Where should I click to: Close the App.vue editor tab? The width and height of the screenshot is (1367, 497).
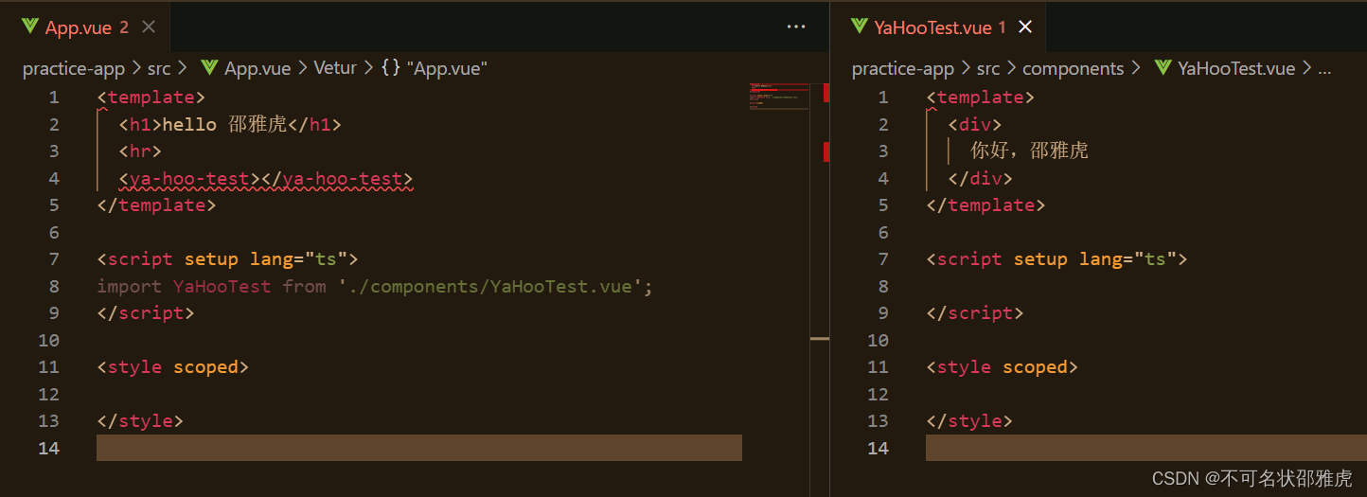coord(148,27)
